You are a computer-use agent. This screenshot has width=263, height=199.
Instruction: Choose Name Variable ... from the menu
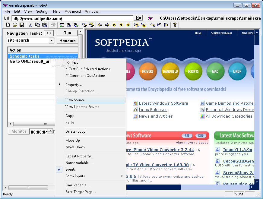[90, 163]
